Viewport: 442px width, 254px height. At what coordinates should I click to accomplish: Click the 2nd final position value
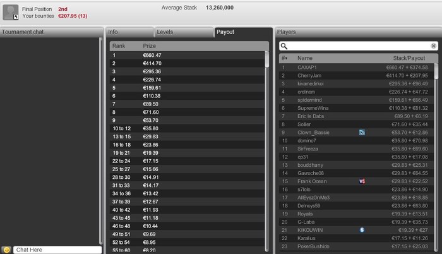pyautogui.click(x=63, y=9)
